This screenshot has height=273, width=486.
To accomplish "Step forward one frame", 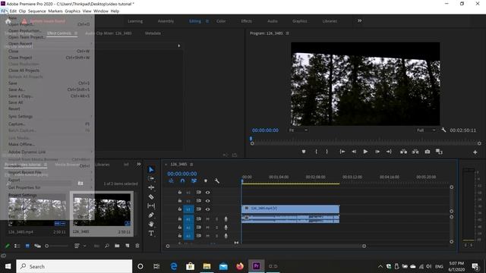I will point(377,152).
